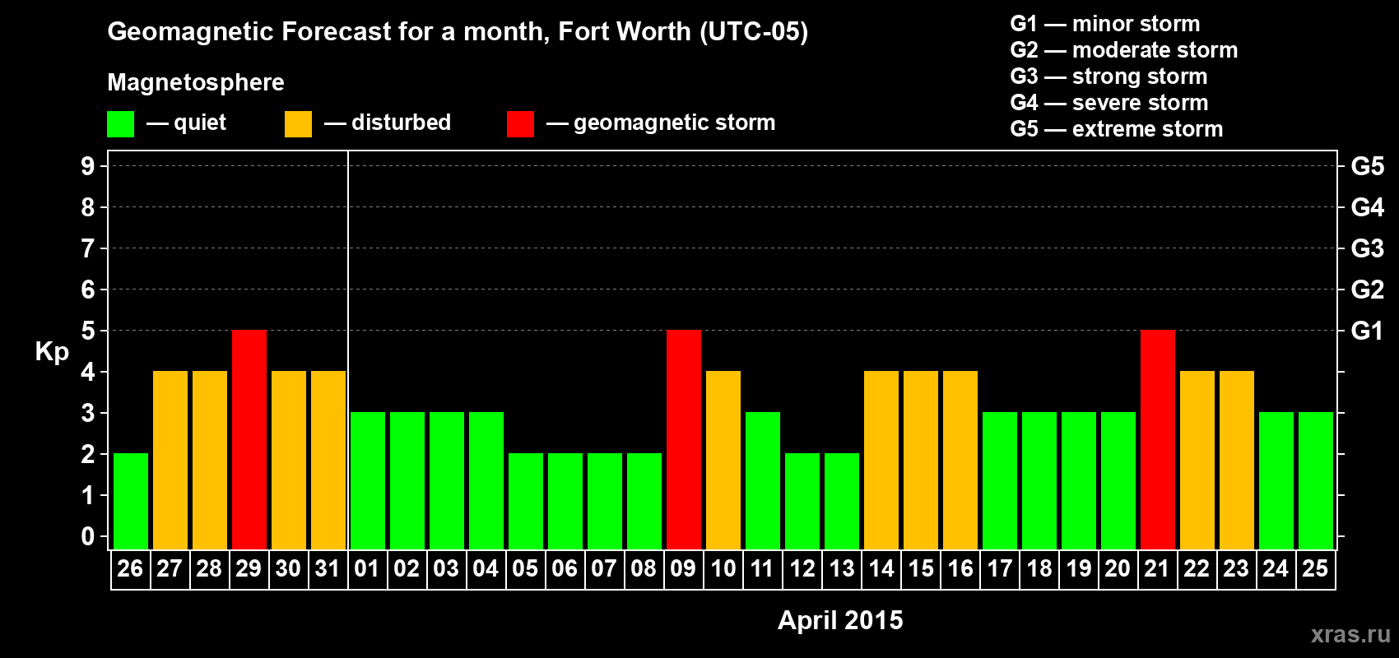Image resolution: width=1399 pixels, height=658 pixels.
Task: Select the red bar for April 09
Action: click(x=684, y=439)
